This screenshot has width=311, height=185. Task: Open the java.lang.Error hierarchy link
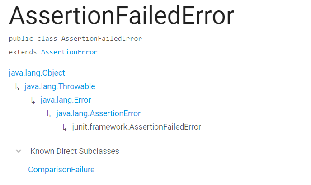66,100
